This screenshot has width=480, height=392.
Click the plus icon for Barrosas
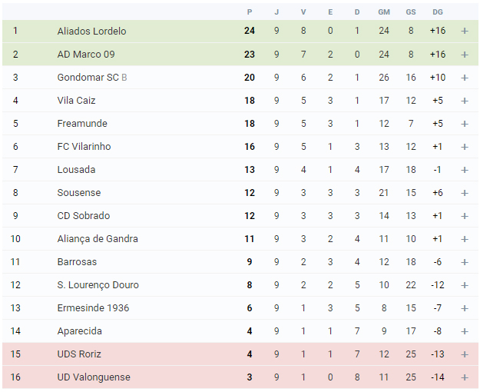(465, 262)
